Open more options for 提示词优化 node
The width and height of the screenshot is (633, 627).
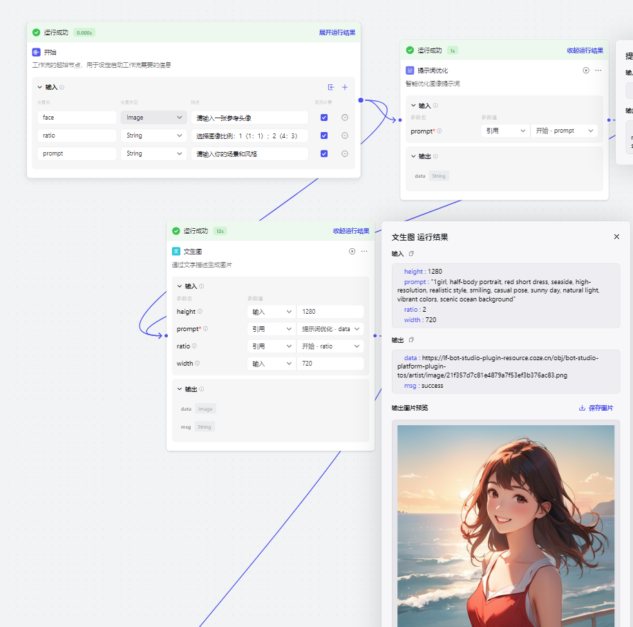point(598,71)
